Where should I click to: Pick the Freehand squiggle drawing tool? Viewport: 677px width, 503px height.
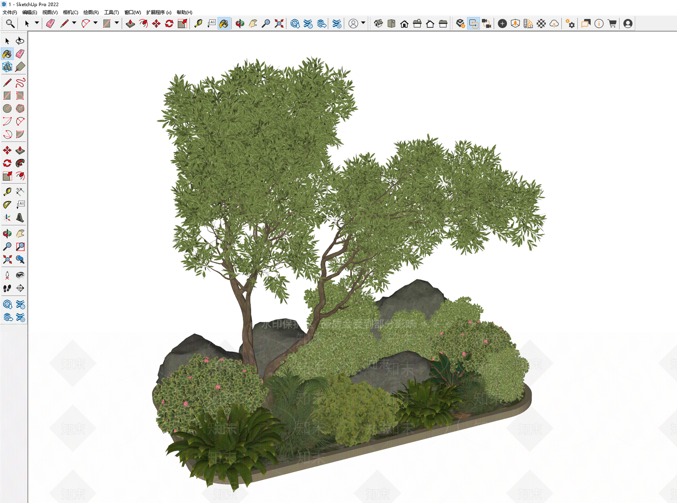point(20,83)
